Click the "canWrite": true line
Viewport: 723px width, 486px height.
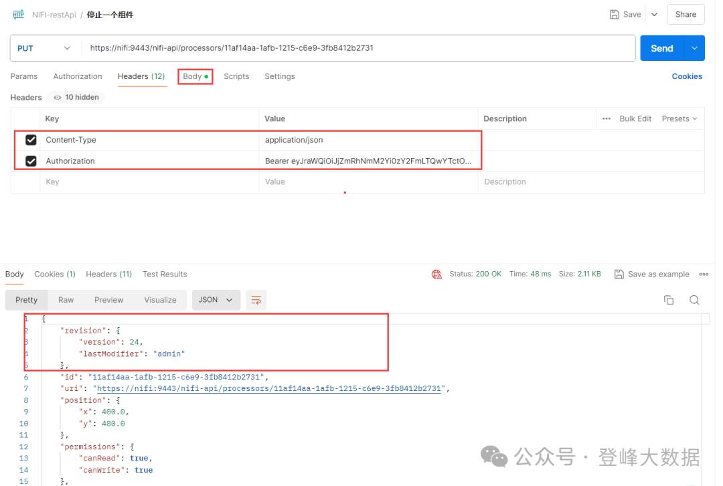116,470
